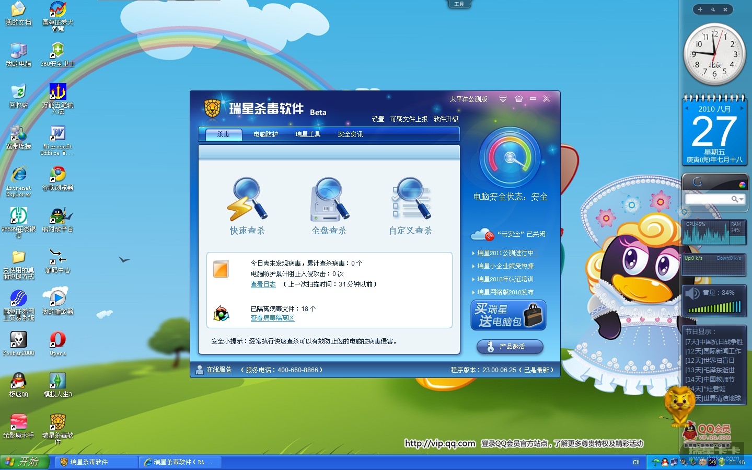Select 万能五笔输入法 desktop icon

tap(57, 99)
